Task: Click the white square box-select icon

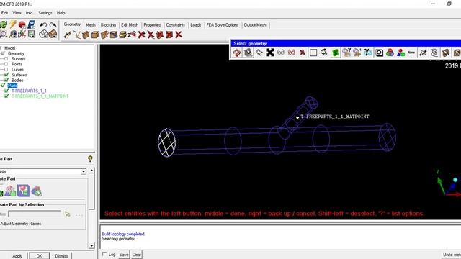Action: [313, 53]
